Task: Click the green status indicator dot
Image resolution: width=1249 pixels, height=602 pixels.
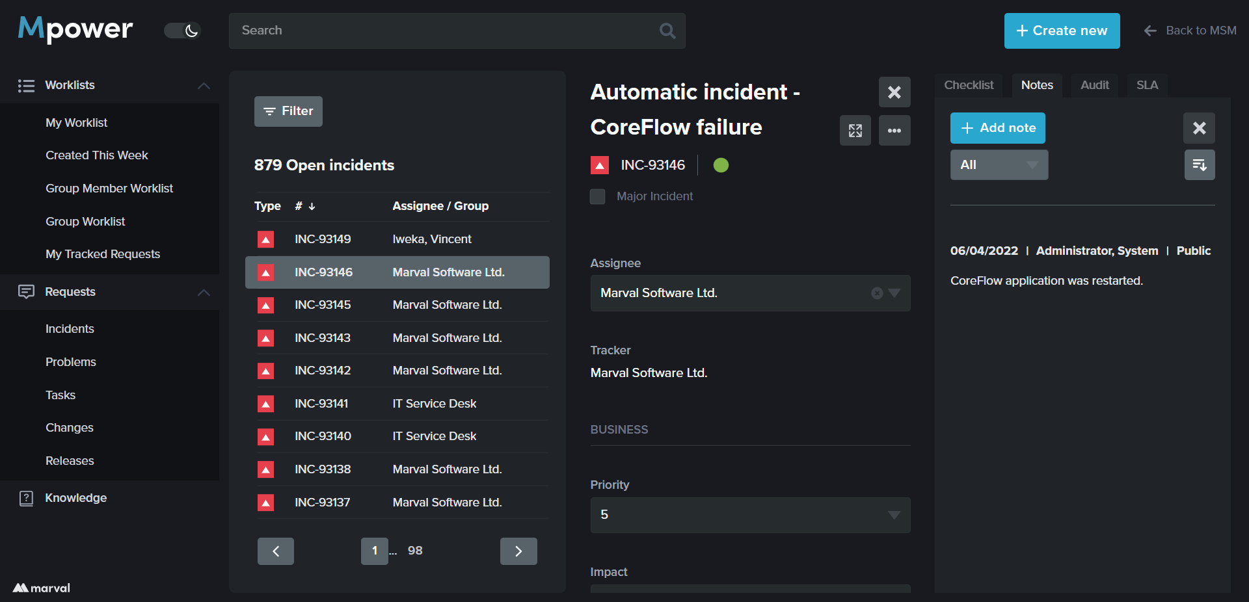Action: pyautogui.click(x=721, y=165)
